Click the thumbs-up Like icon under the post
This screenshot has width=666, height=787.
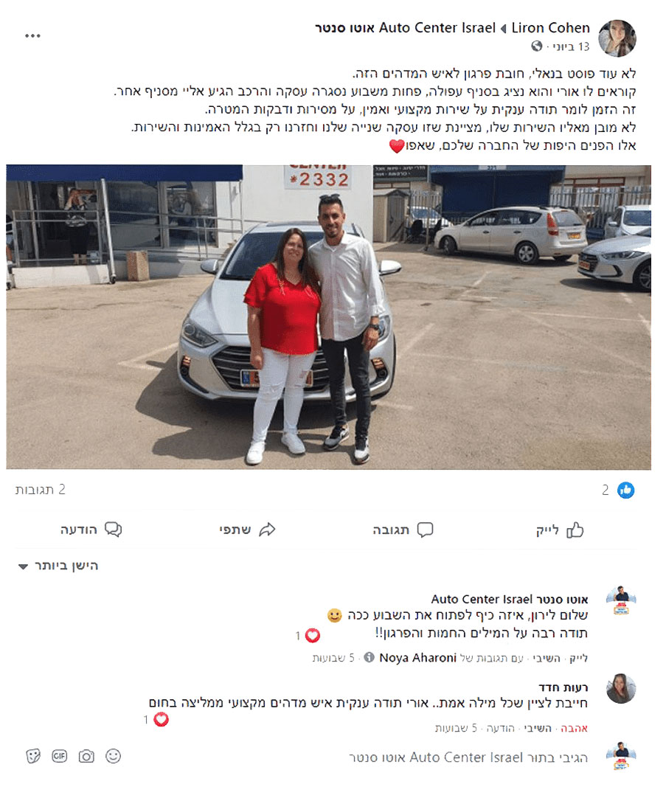(x=575, y=530)
